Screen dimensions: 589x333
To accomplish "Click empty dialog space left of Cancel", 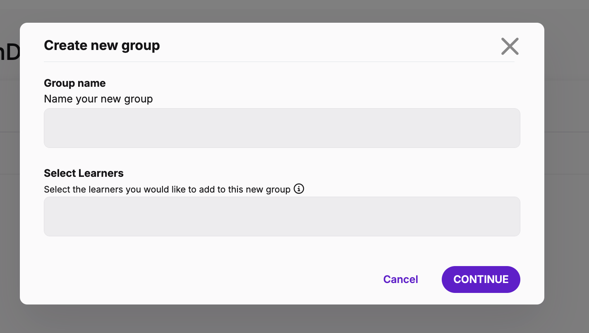I will (207, 279).
